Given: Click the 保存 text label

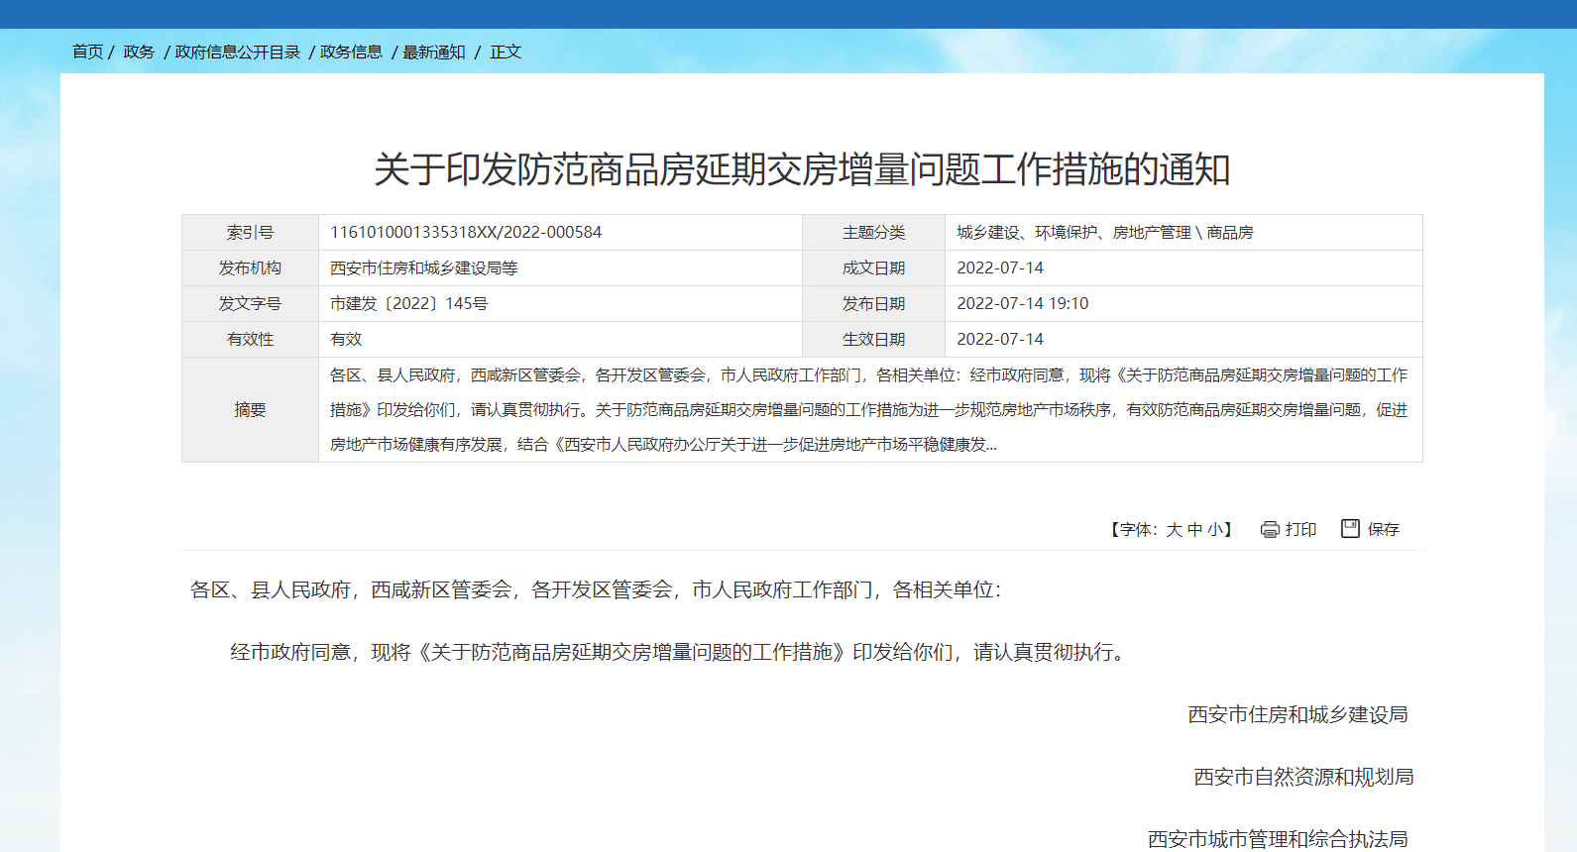Looking at the screenshot, I should (x=1383, y=530).
